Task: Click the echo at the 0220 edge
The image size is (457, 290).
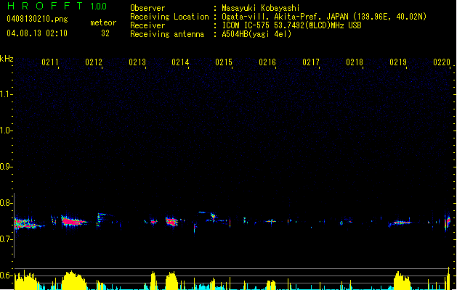Action: pos(448,223)
